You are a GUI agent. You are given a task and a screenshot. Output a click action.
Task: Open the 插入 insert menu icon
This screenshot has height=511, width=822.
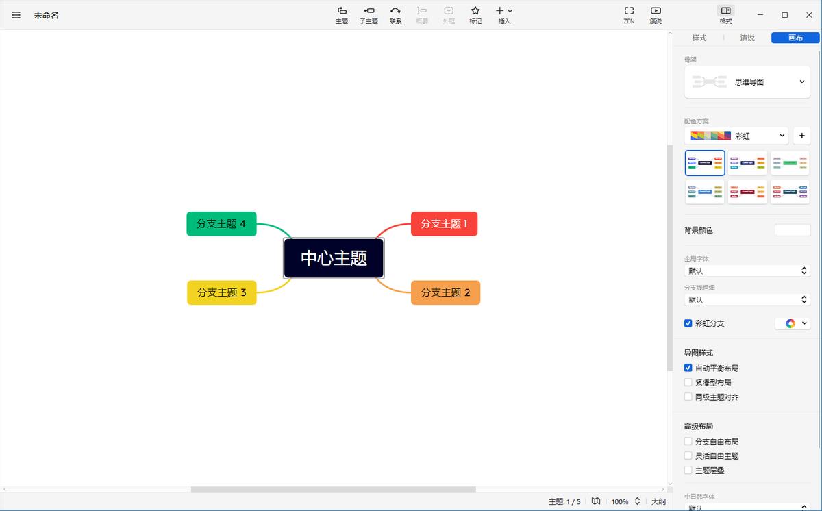click(x=503, y=14)
